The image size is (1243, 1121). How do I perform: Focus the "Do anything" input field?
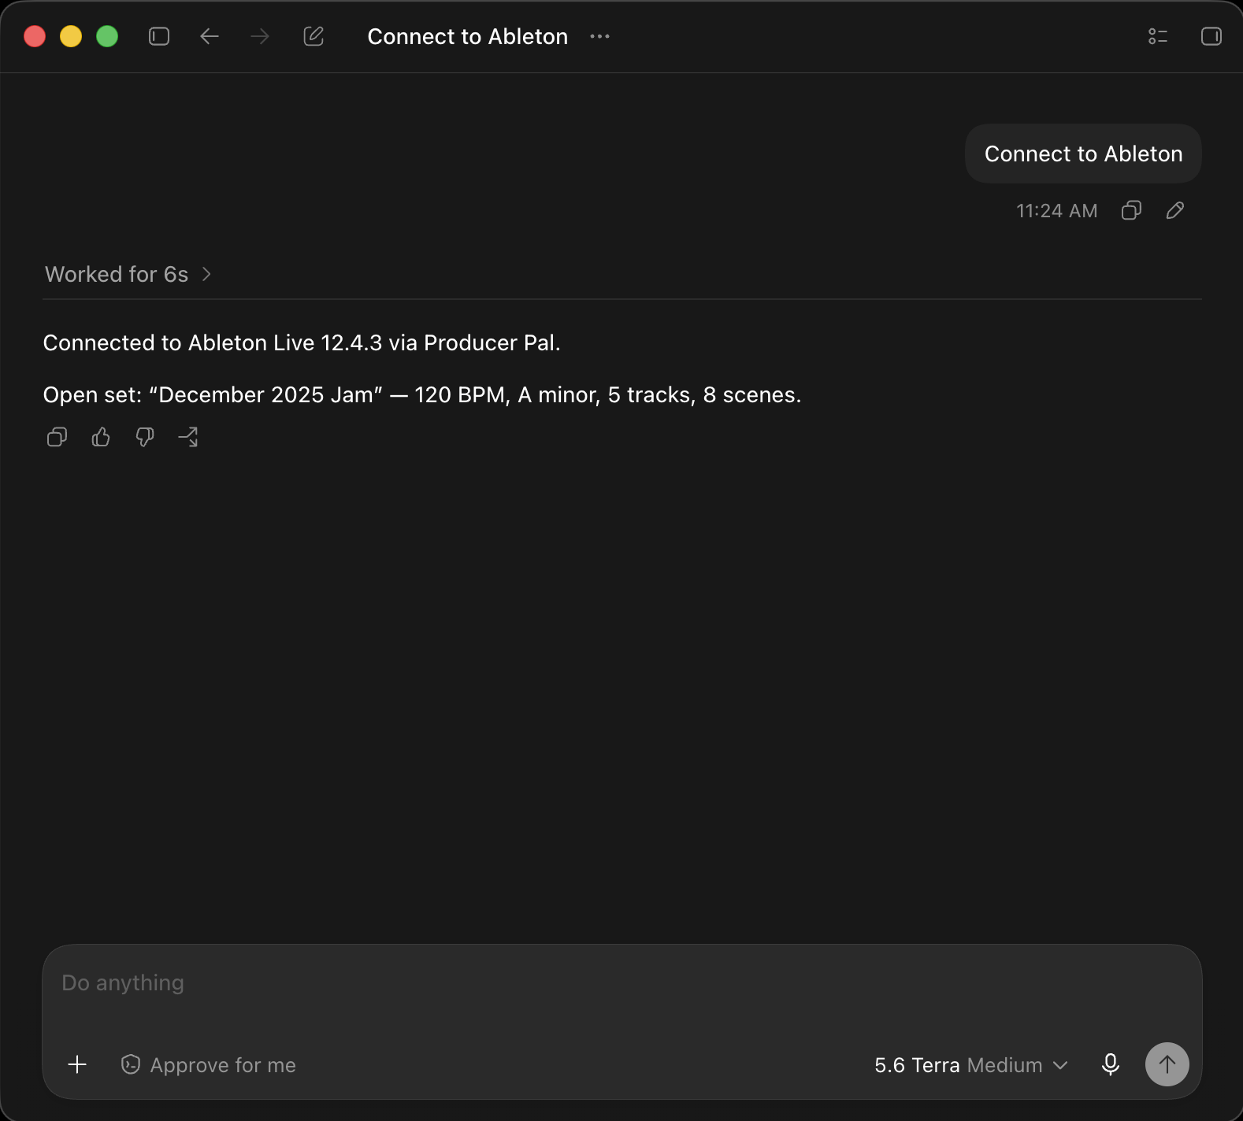click(x=621, y=983)
